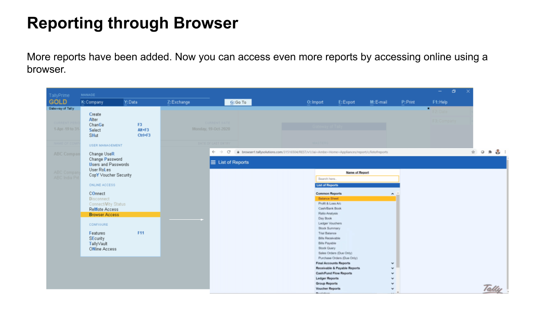Expand Group Reports section
The height and width of the screenshot is (312, 555).
(392, 283)
